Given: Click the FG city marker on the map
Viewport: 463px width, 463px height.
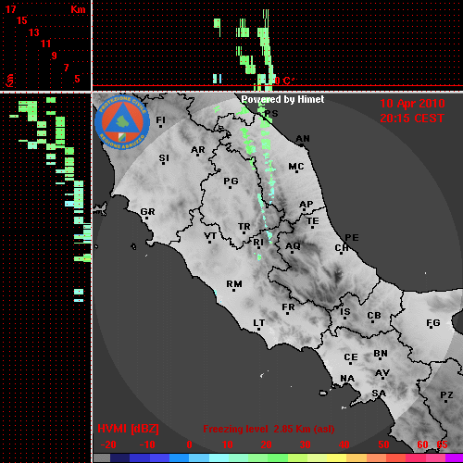Looking at the screenshot, I should coord(432,327).
